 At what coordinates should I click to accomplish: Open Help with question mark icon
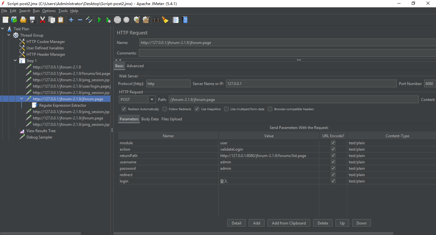point(184,20)
